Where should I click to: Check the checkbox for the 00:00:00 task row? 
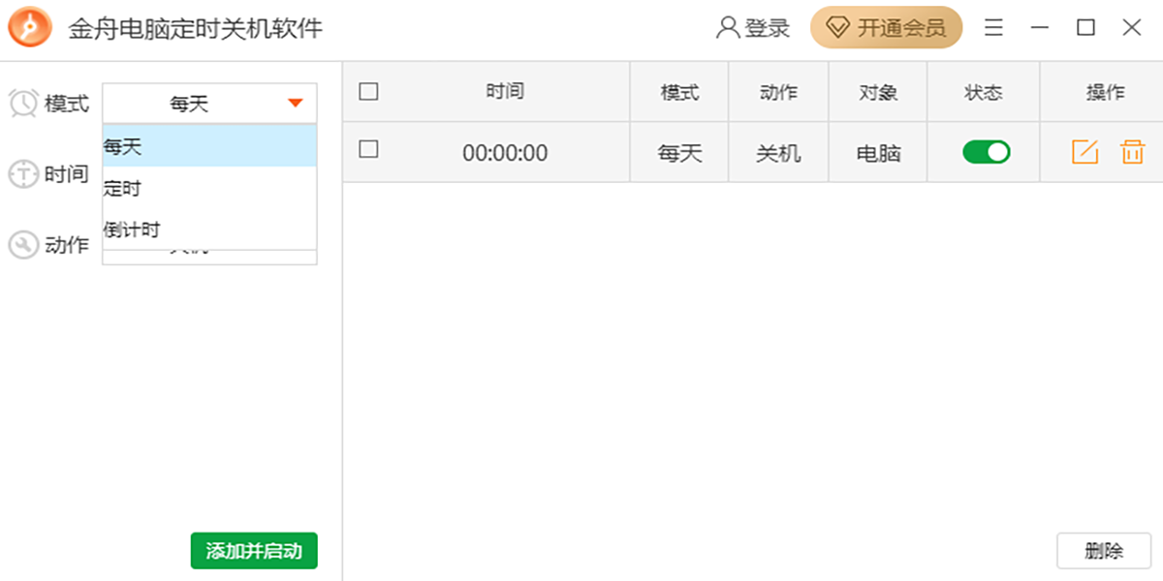(x=367, y=152)
